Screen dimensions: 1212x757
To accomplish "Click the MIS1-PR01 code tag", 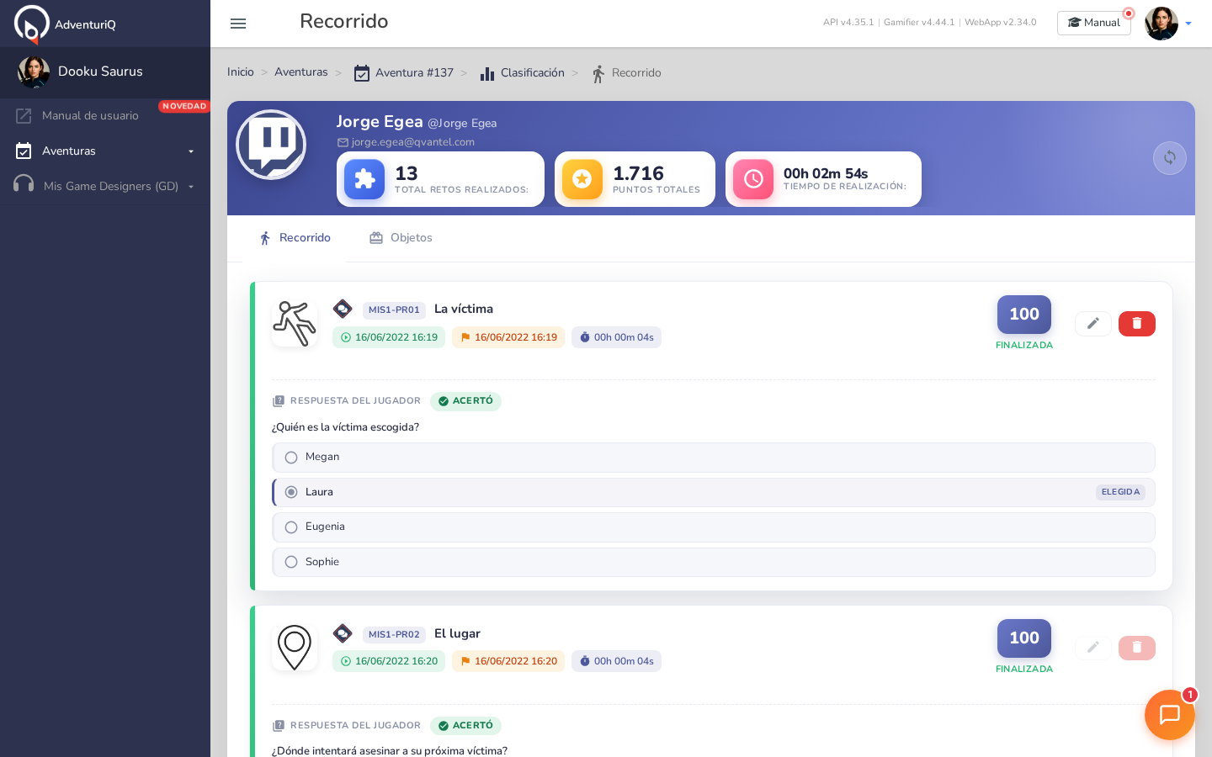I will pyautogui.click(x=394, y=310).
